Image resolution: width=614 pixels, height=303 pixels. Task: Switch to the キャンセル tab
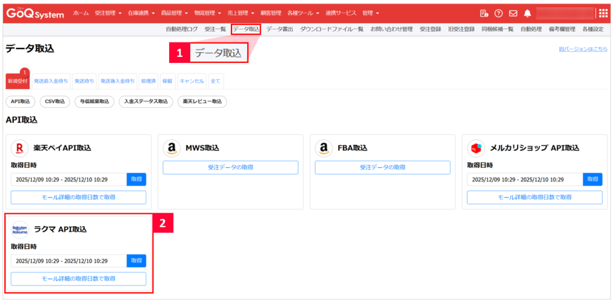(x=192, y=81)
